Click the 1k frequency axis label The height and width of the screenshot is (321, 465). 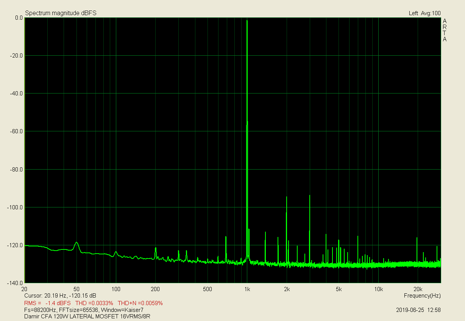coord(247,289)
